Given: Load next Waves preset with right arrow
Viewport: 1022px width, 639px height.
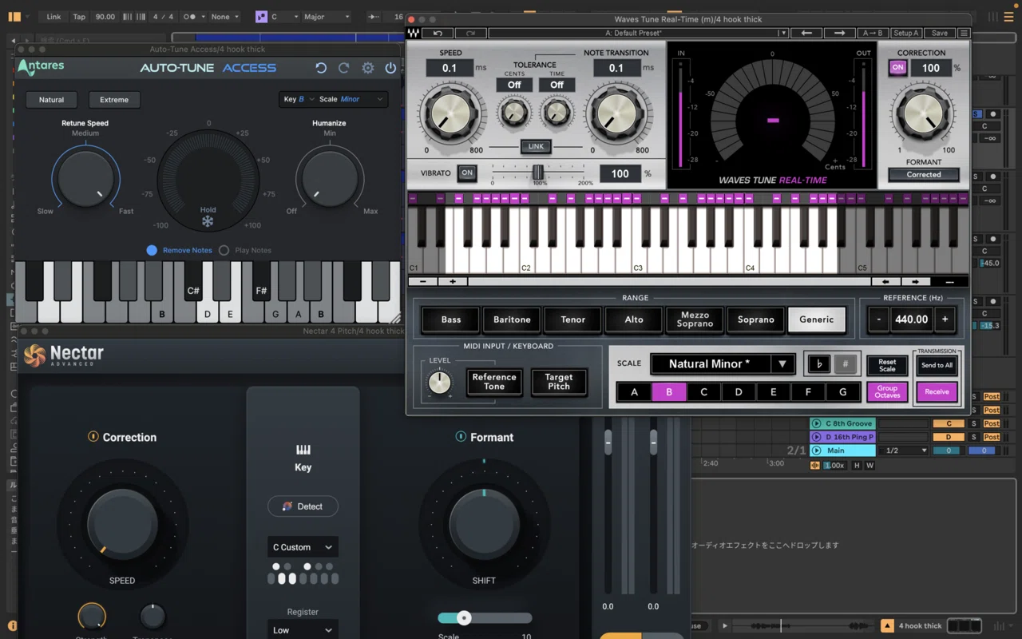Looking at the screenshot, I should (839, 34).
